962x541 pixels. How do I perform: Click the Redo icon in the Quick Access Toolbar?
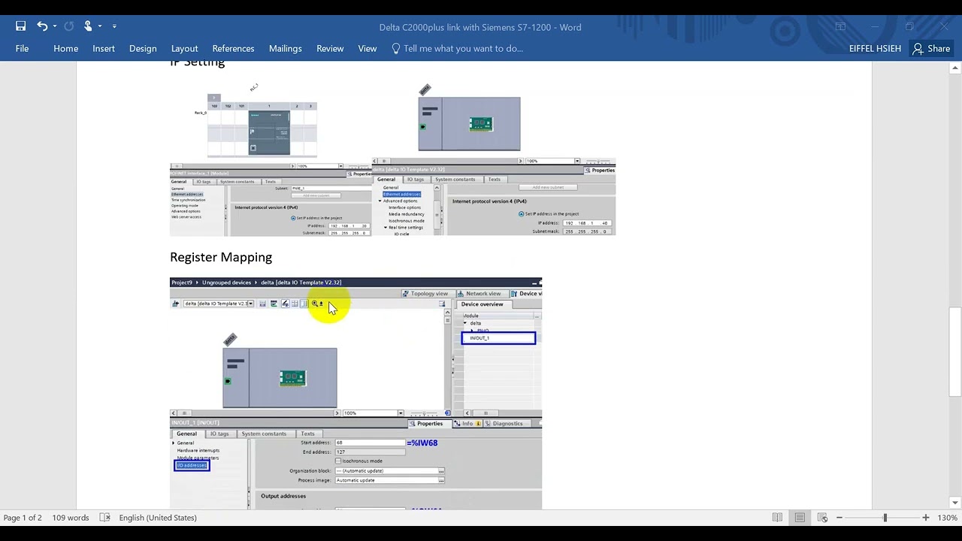point(68,26)
